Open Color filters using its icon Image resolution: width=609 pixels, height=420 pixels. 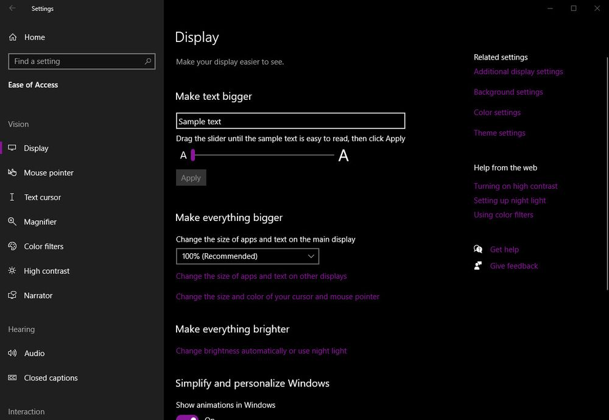tap(12, 246)
